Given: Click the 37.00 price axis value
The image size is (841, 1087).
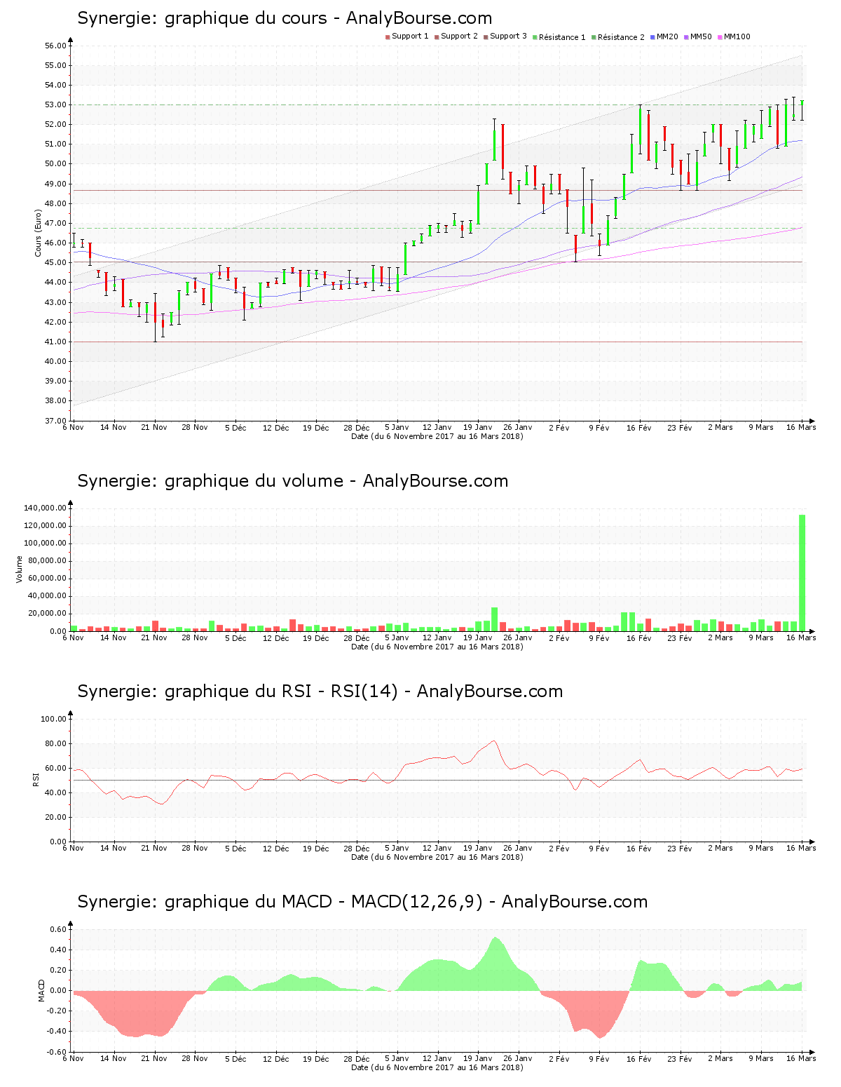Looking at the screenshot, I should (x=55, y=421).
